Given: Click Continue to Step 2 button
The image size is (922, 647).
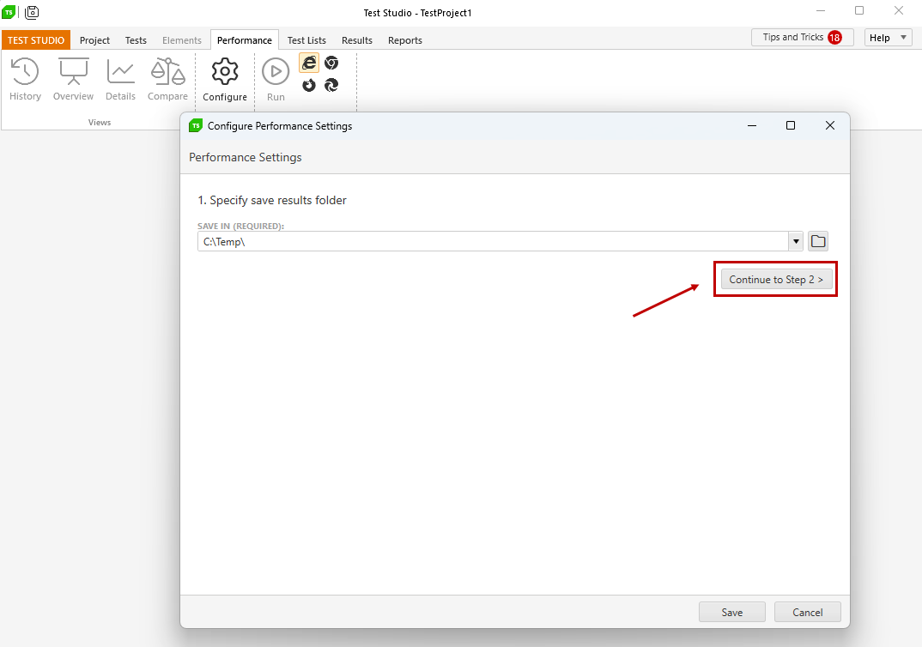Looking at the screenshot, I should coord(776,280).
